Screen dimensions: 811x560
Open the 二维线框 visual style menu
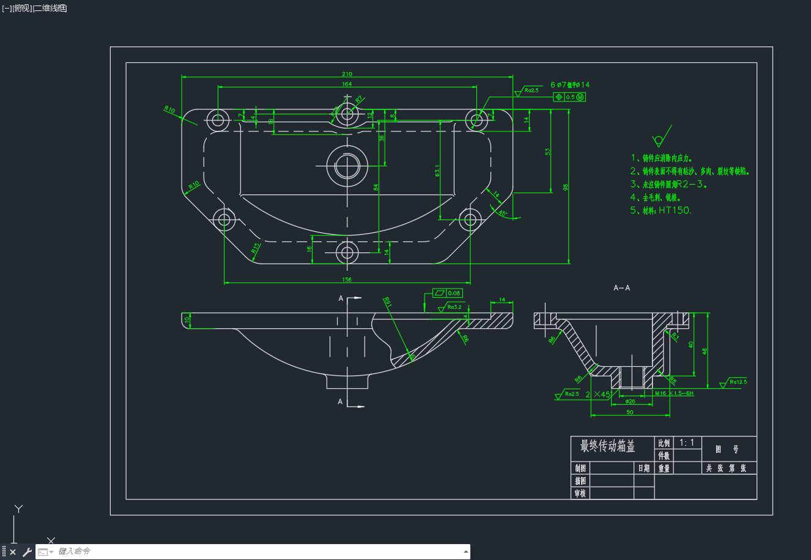pos(50,8)
